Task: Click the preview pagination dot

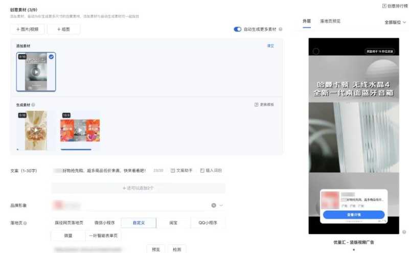Action: coord(354,249)
